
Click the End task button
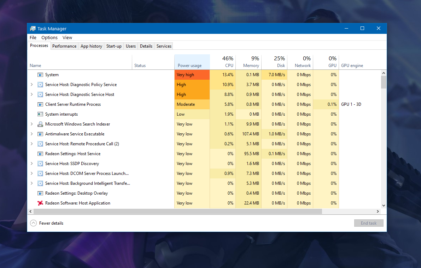[x=369, y=223]
